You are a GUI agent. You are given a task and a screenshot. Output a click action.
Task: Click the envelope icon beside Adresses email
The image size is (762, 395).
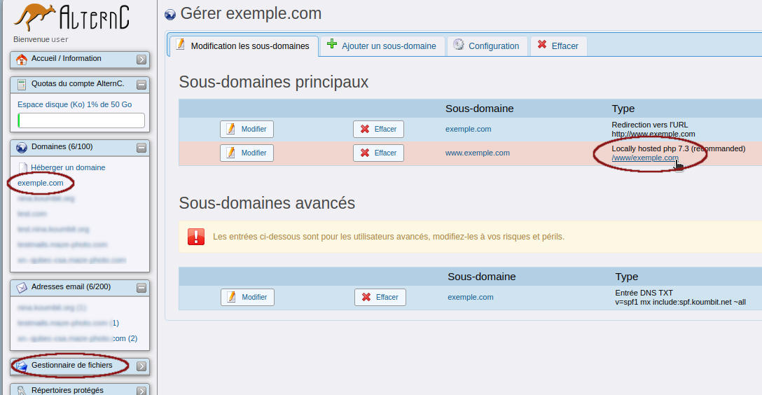[x=22, y=287]
